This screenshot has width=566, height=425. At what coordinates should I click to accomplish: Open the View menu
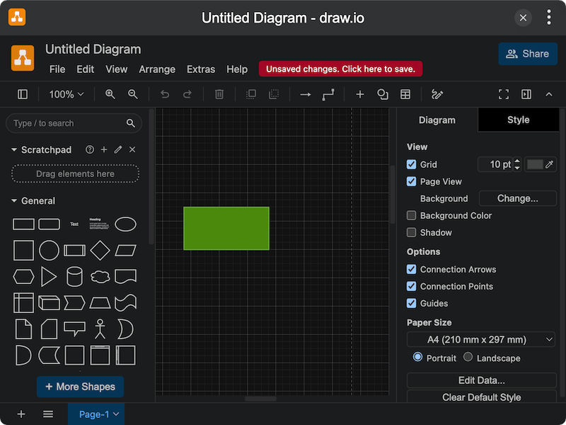click(x=116, y=69)
